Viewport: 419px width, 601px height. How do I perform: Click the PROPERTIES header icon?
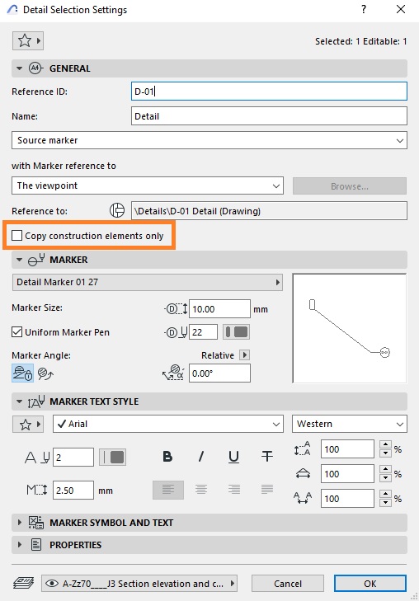(36, 545)
